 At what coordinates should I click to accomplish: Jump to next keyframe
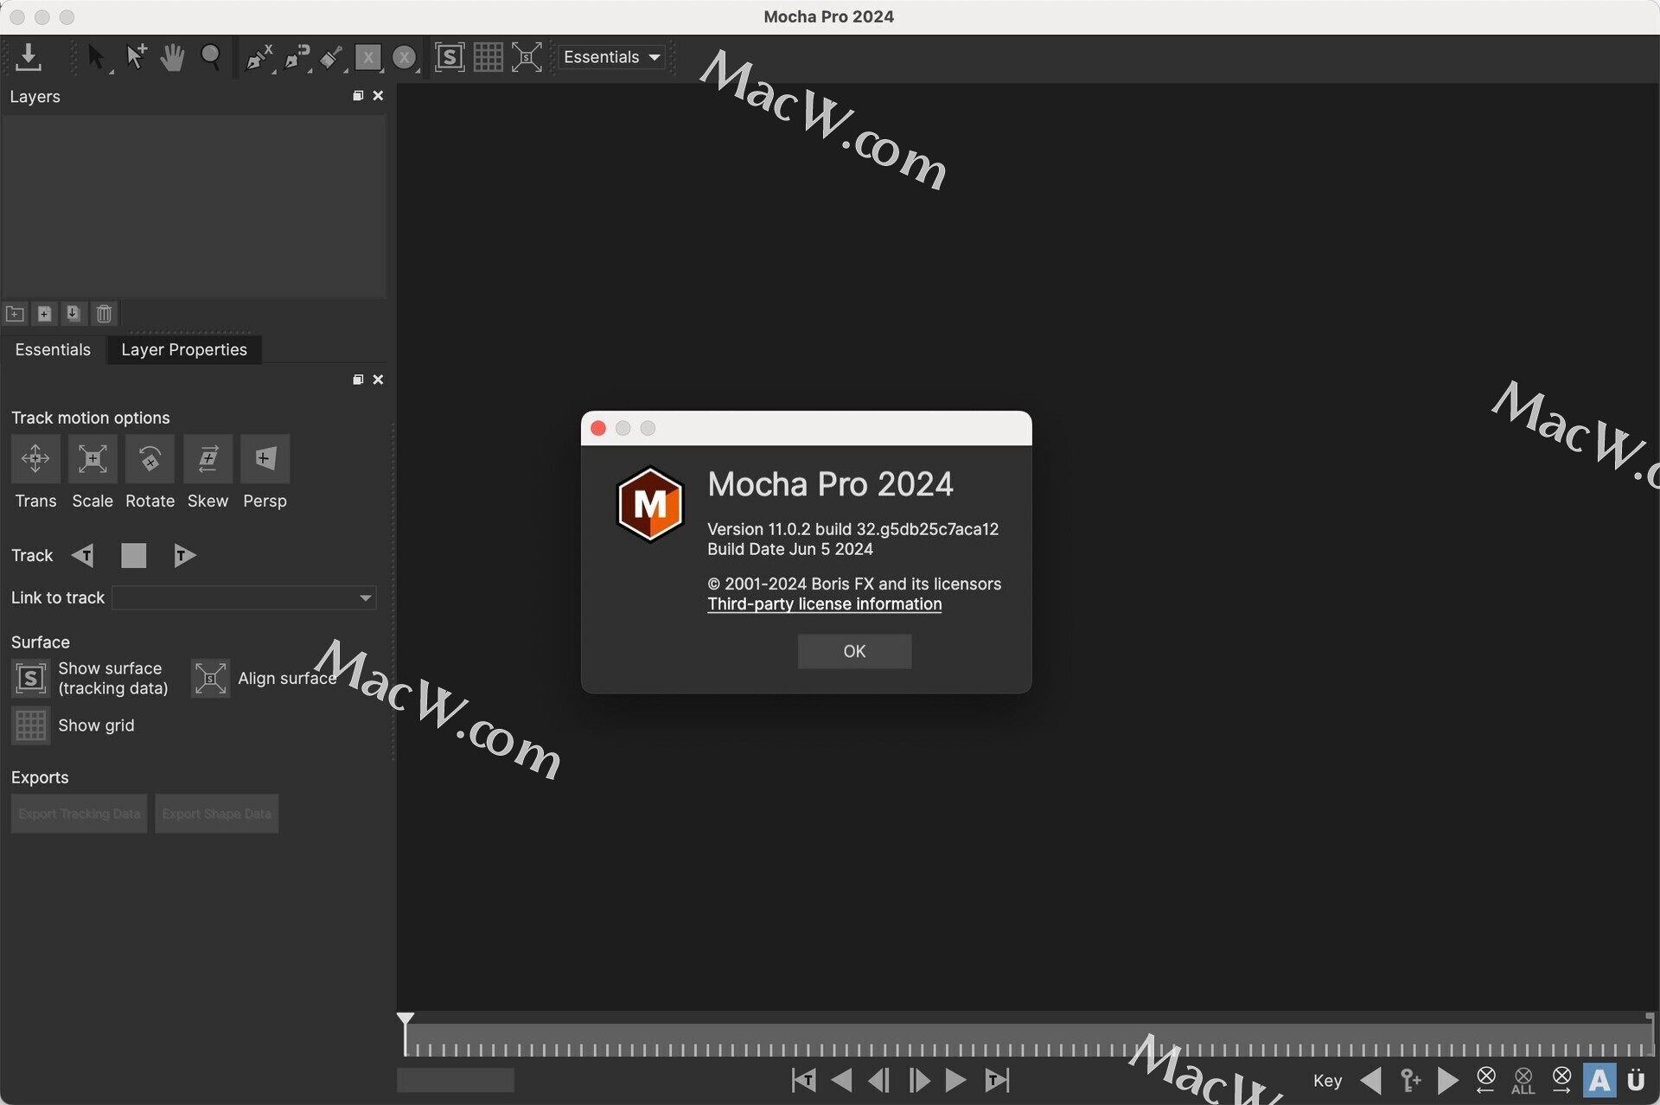(1448, 1081)
